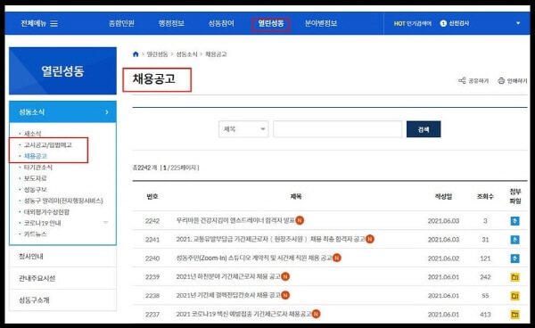Viewport: 535px width, 328px height.
Task: Open post 2021 코로나19 백신 예방접종 기간제근로자 채용공고
Action: click(243, 314)
